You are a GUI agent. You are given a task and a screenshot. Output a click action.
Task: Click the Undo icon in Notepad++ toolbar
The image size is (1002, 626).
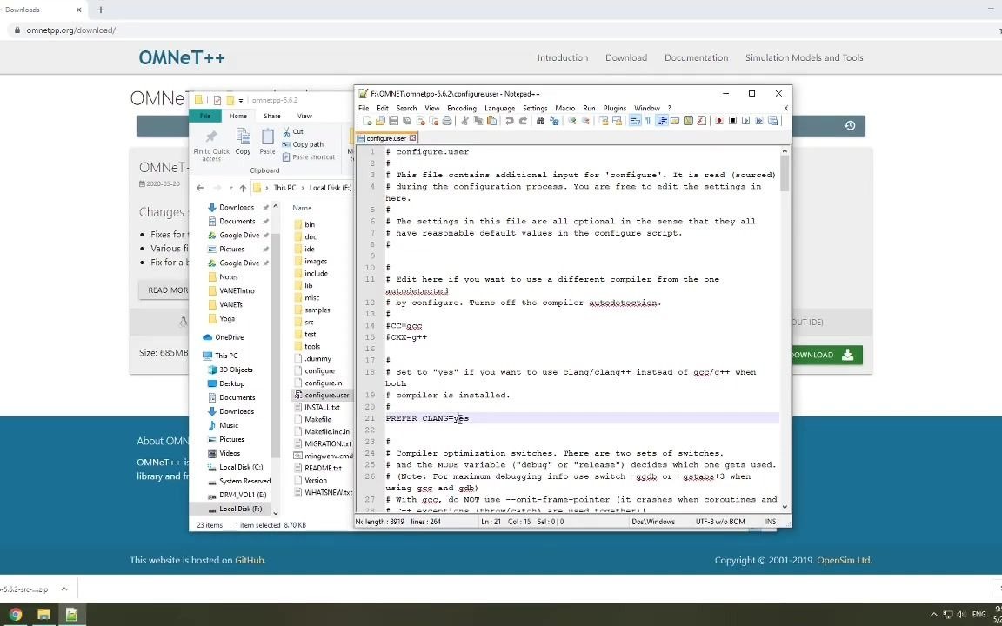511,121
